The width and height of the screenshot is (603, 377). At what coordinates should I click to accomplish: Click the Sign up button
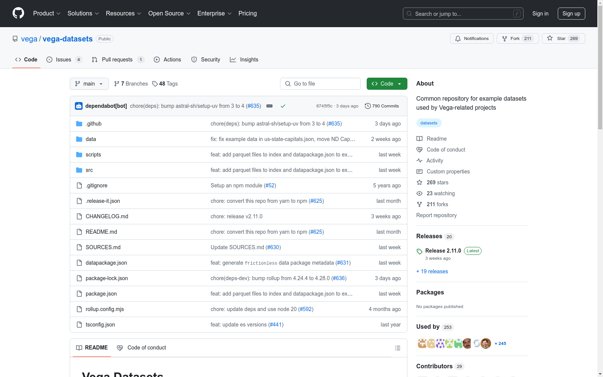pyautogui.click(x=571, y=14)
